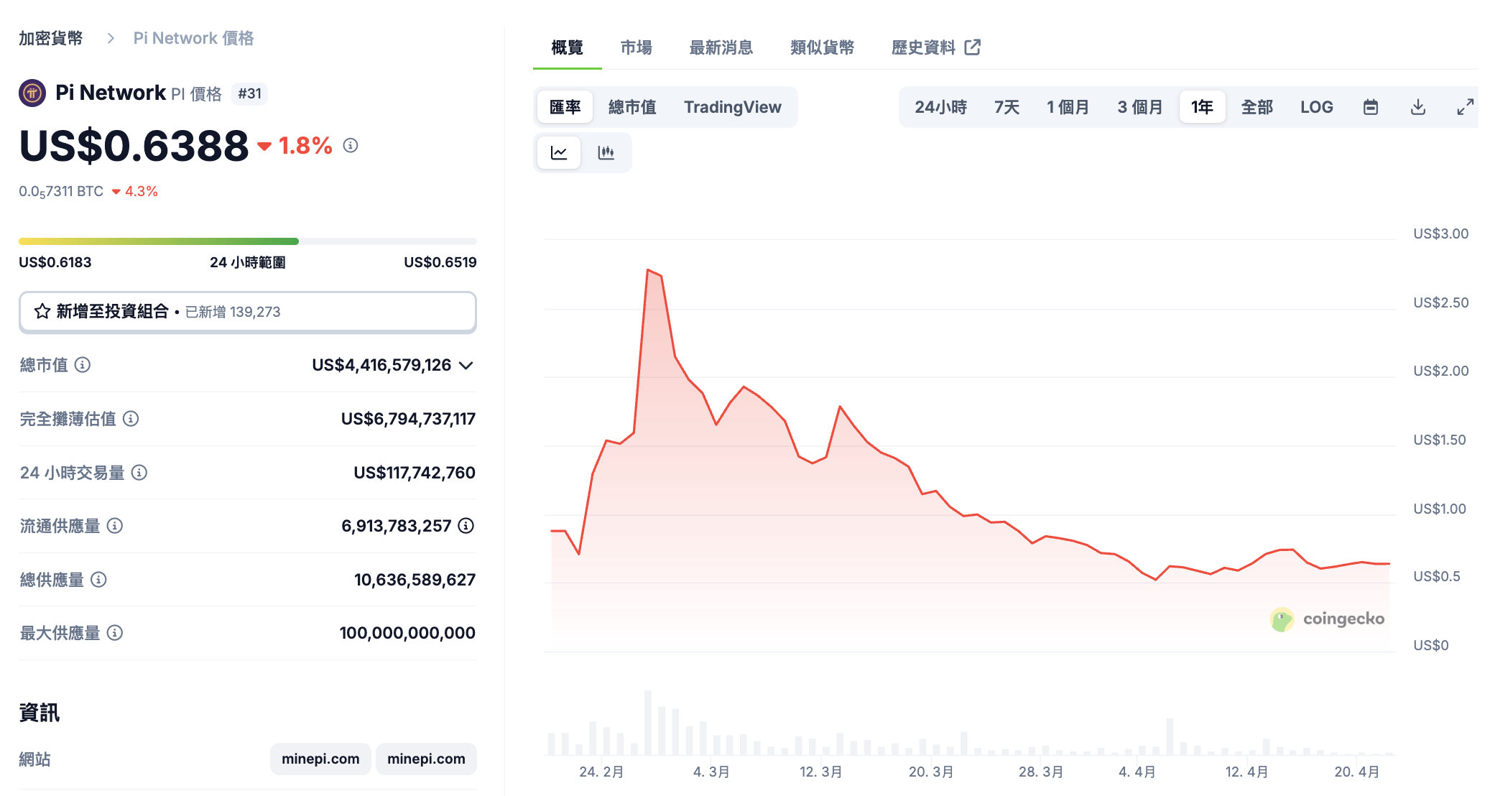Expand the 總市值 value details
The height and width of the screenshot is (796, 1490).
466,366
